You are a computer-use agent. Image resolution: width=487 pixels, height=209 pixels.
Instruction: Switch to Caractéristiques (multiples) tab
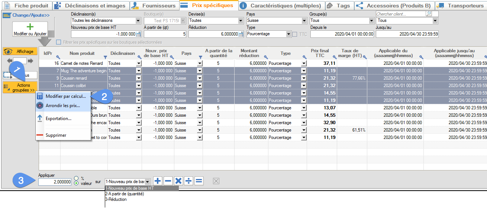point(281,6)
